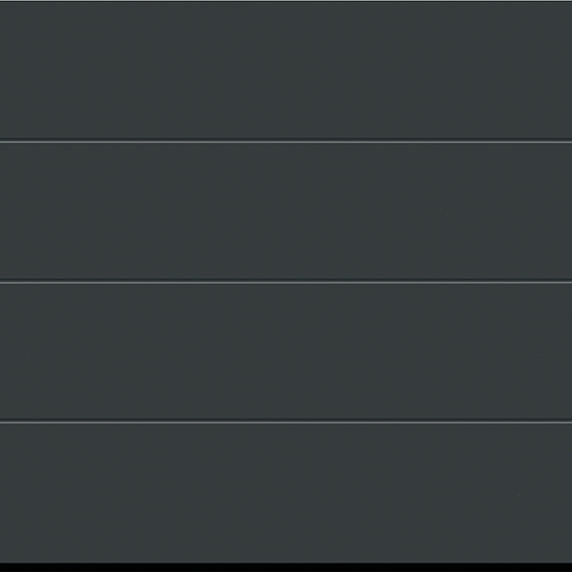Click the middle horizontal groove line
The width and height of the screenshot is (572, 572).
point(286,280)
